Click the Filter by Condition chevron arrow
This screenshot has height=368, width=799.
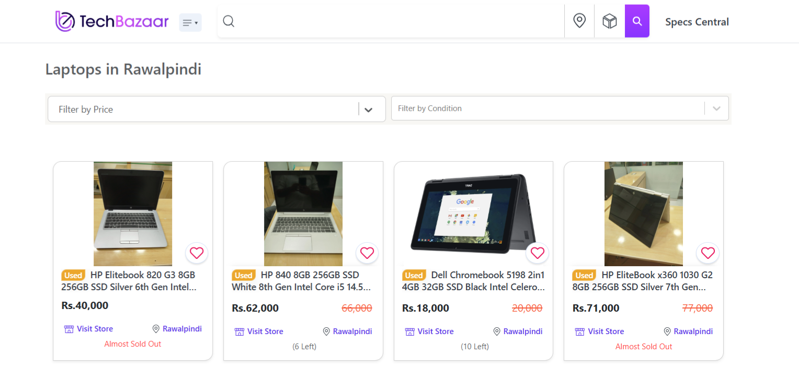click(717, 109)
